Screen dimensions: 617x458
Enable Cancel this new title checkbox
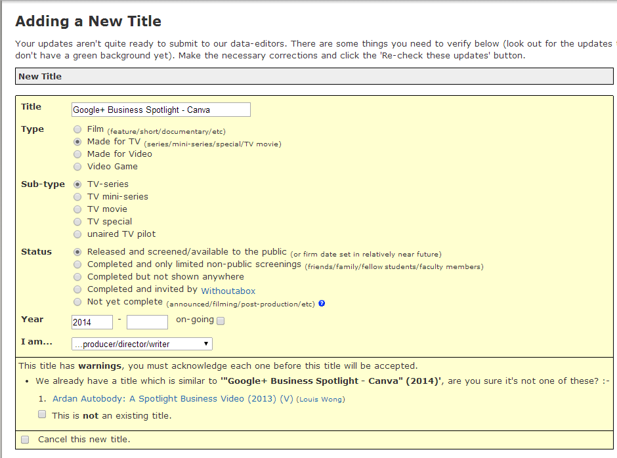click(x=25, y=440)
